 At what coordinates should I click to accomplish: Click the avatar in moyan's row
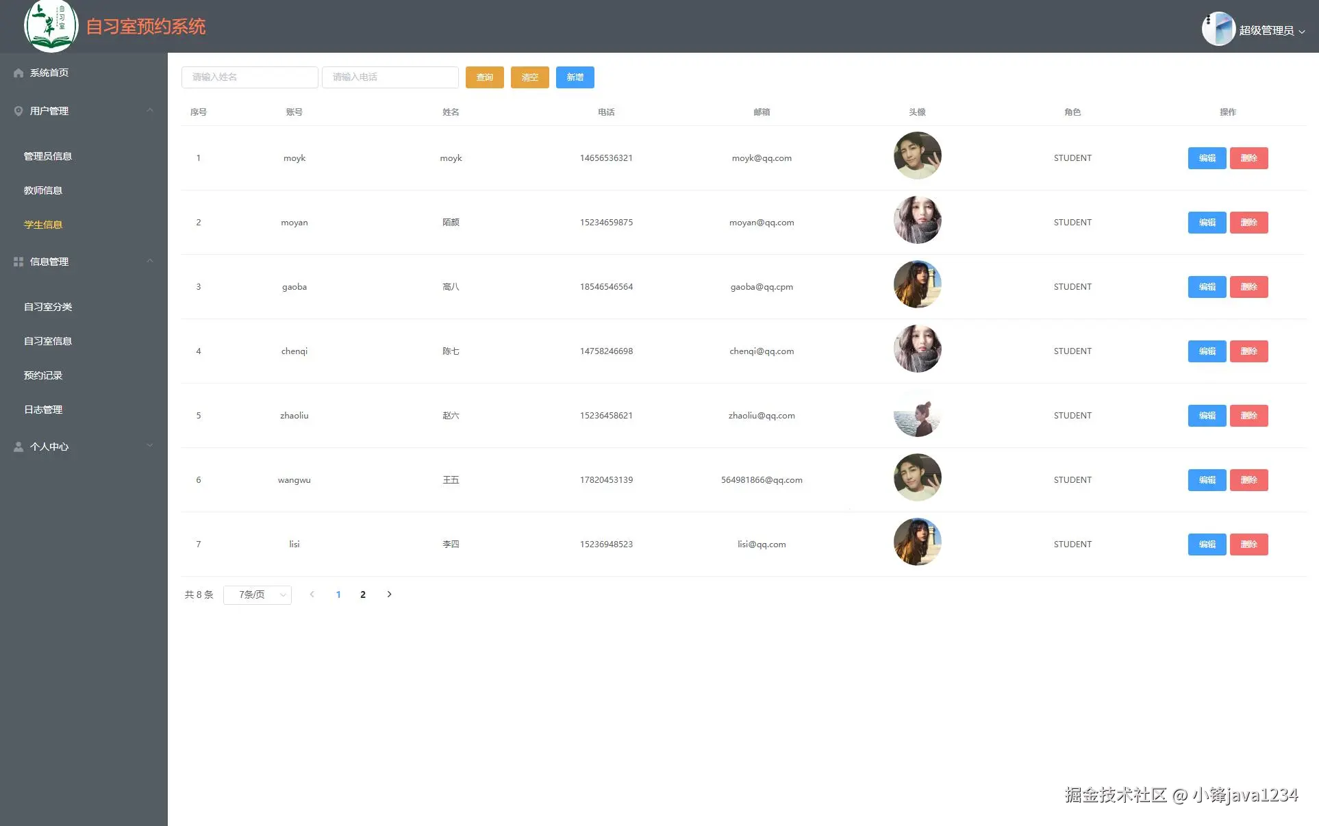pos(918,220)
